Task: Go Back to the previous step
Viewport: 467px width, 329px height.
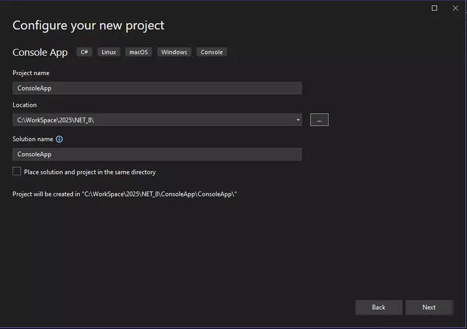Action: 379,307
